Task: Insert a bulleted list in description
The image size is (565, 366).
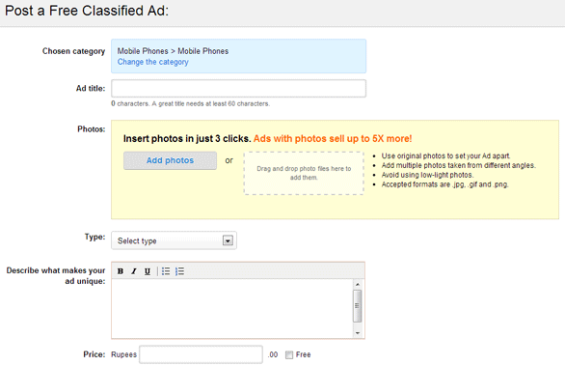Action: pyautogui.click(x=166, y=271)
